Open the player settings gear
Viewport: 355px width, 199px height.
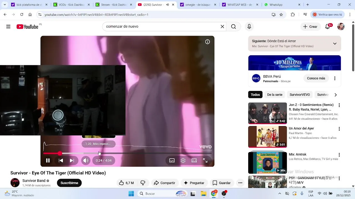pyautogui.click(x=183, y=160)
